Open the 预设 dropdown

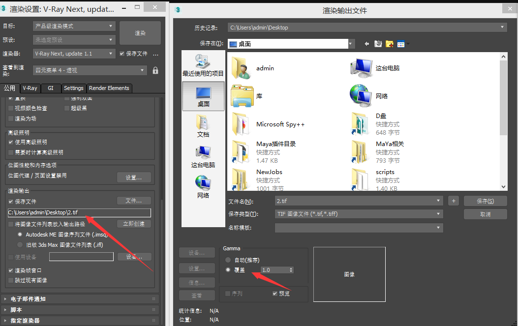pyautogui.click(x=74, y=40)
